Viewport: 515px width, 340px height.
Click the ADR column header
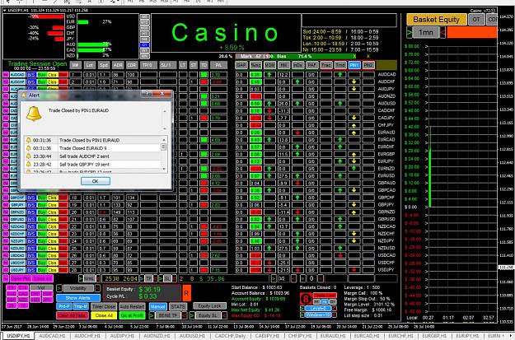(118, 65)
